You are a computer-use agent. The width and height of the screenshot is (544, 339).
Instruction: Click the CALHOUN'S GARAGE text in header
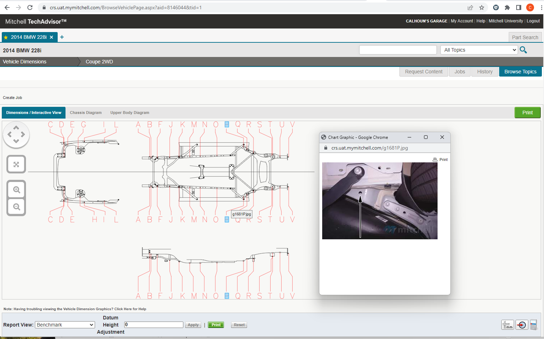point(427,21)
